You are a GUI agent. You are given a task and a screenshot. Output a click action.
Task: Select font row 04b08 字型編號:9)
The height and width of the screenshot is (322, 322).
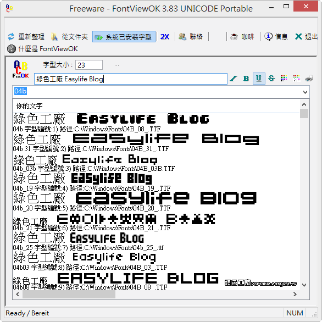tap(156, 281)
